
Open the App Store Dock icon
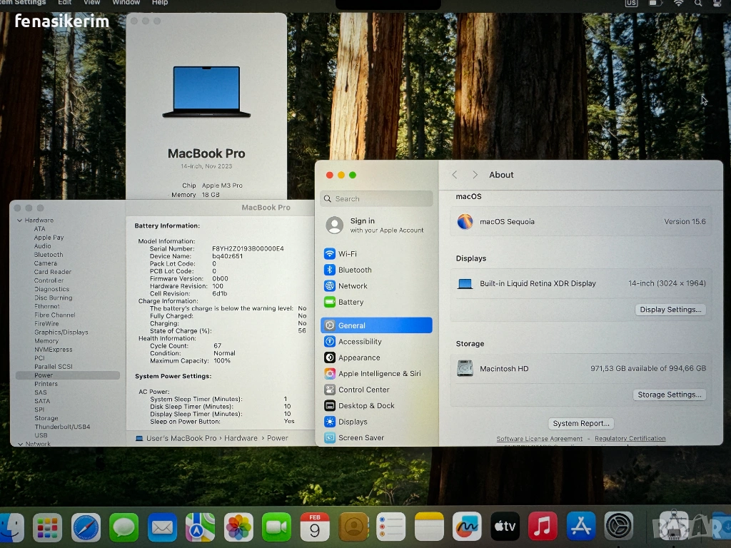click(581, 527)
